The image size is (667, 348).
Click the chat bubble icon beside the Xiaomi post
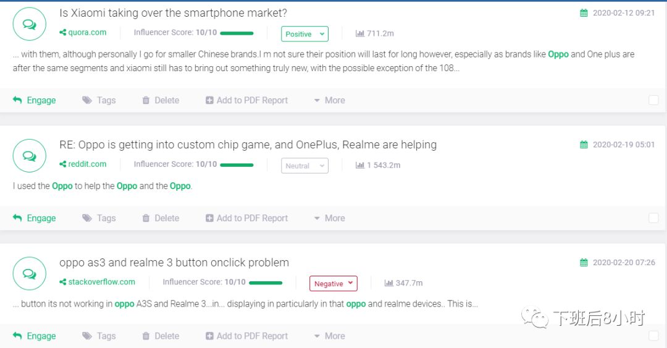tap(30, 24)
